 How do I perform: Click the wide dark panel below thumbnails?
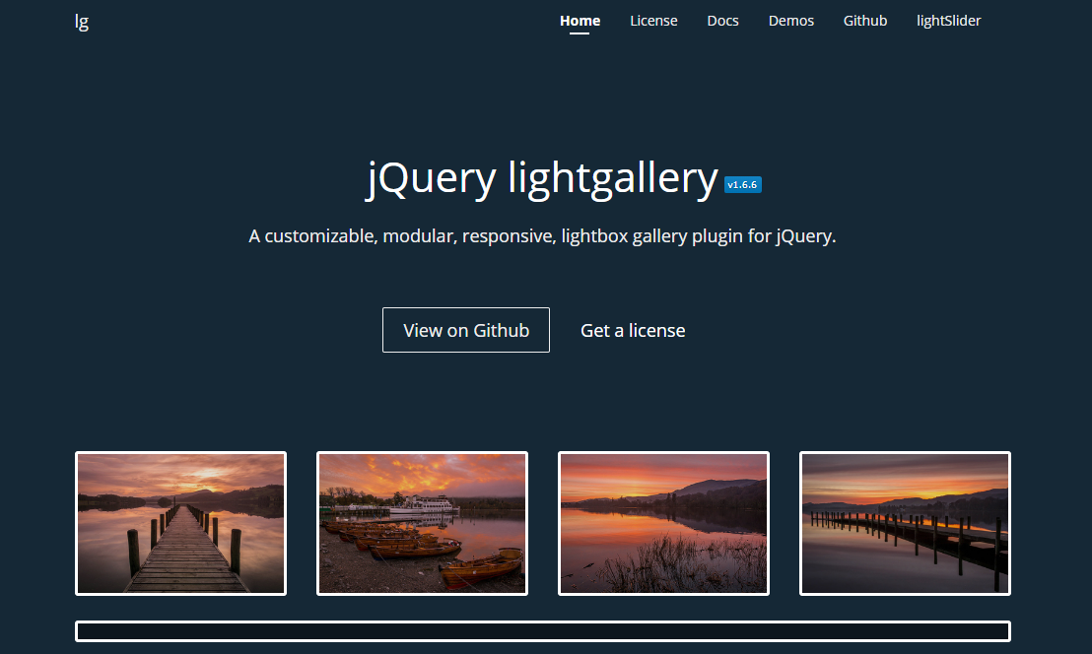coord(542,631)
